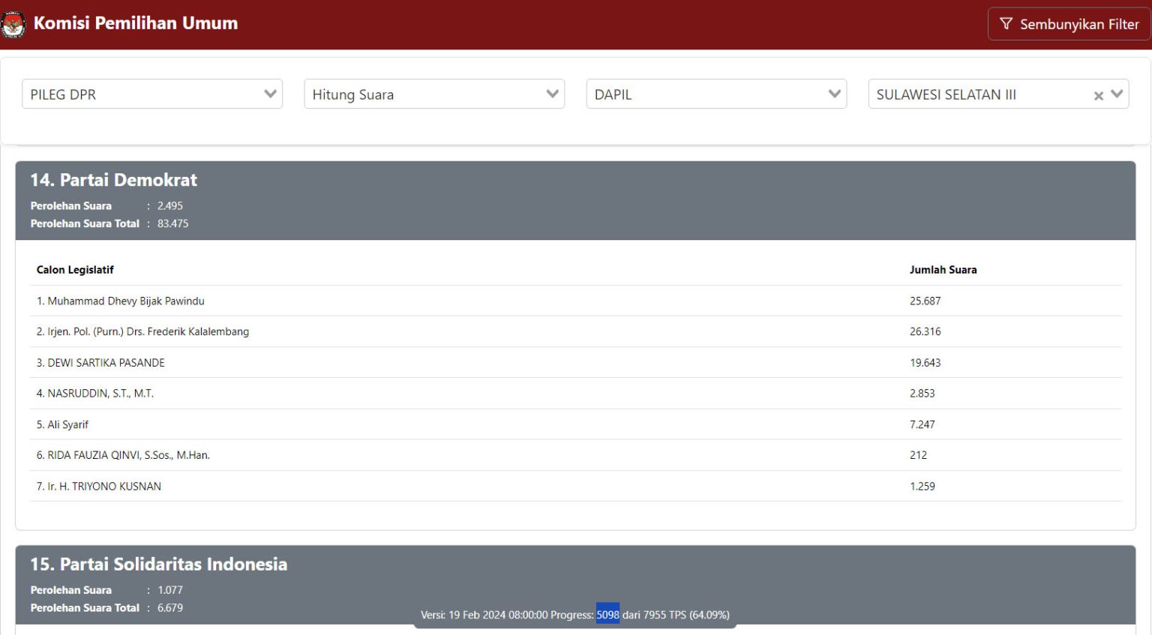The height and width of the screenshot is (635, 1152).
Task: Click chevron arrow of Hitung Suara selector
Action: (553, 94)
